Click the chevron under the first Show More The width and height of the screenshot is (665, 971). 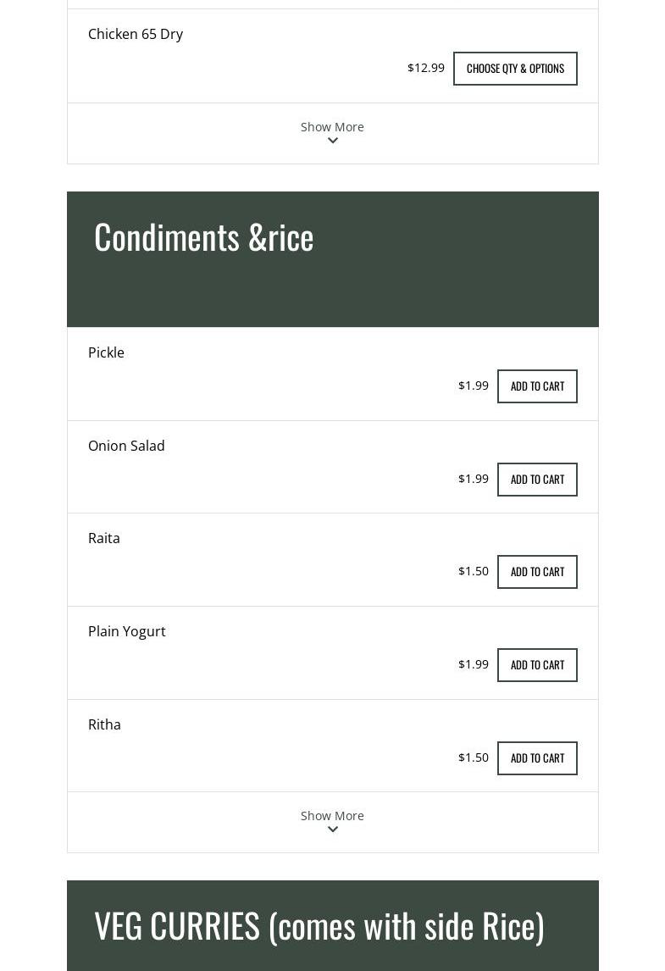333,141
